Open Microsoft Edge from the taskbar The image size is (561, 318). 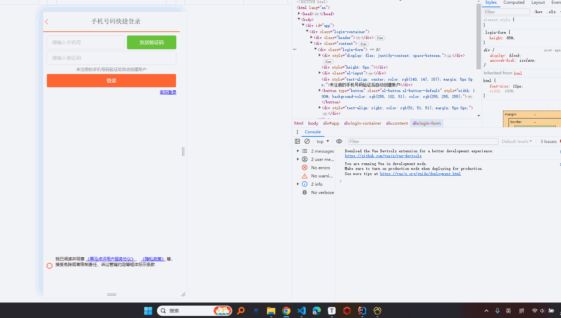(317, 311)
